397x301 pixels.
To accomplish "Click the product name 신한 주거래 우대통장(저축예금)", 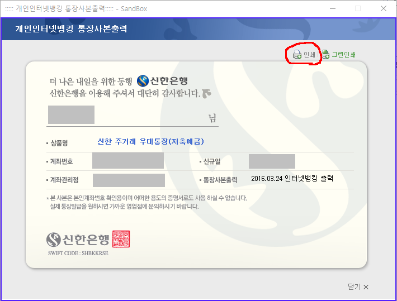I will 150,141.
